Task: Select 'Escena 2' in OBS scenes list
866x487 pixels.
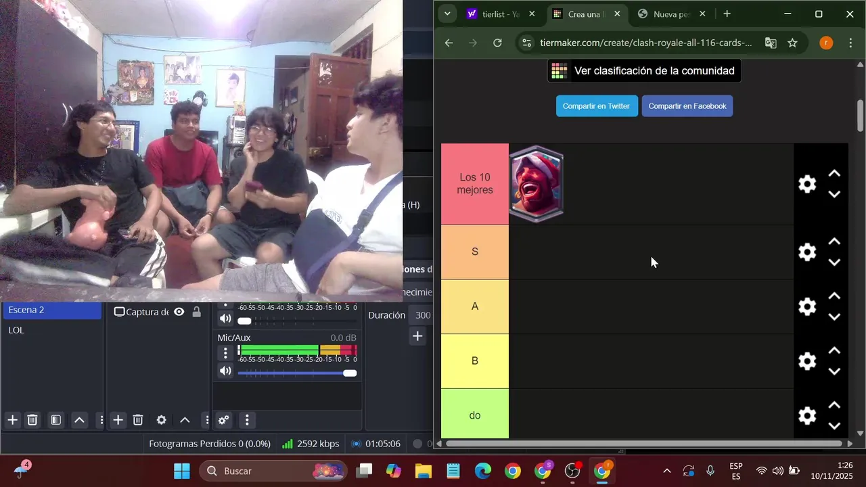Action: [53, 310]
